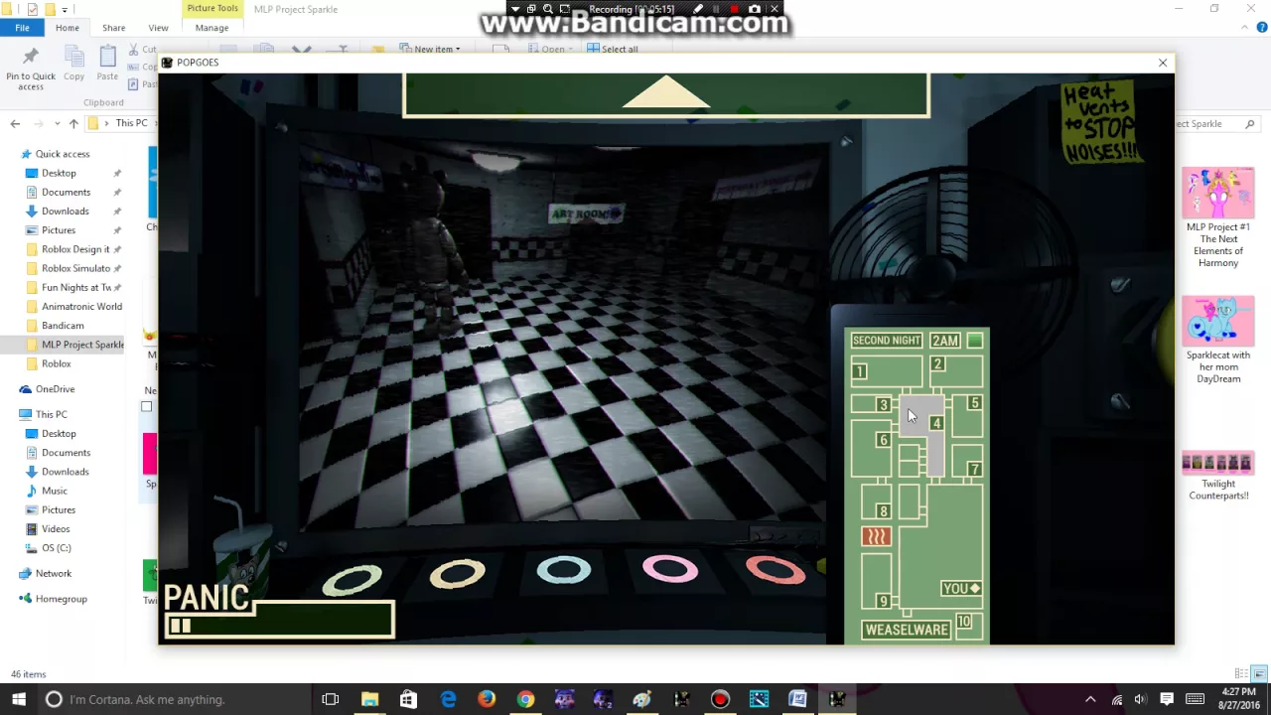Screen dimensions: 1271x715
Task: Click the pink ring button
Action: click(x=670, y=569)
